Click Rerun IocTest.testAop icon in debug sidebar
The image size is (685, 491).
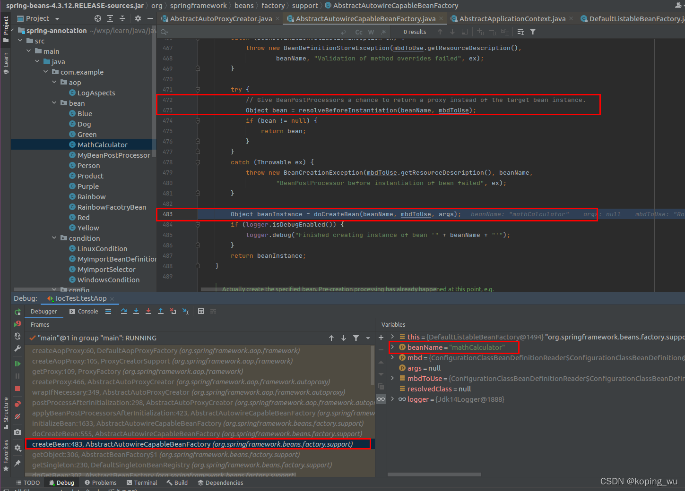pyautogui.click(x=17, y=312)
